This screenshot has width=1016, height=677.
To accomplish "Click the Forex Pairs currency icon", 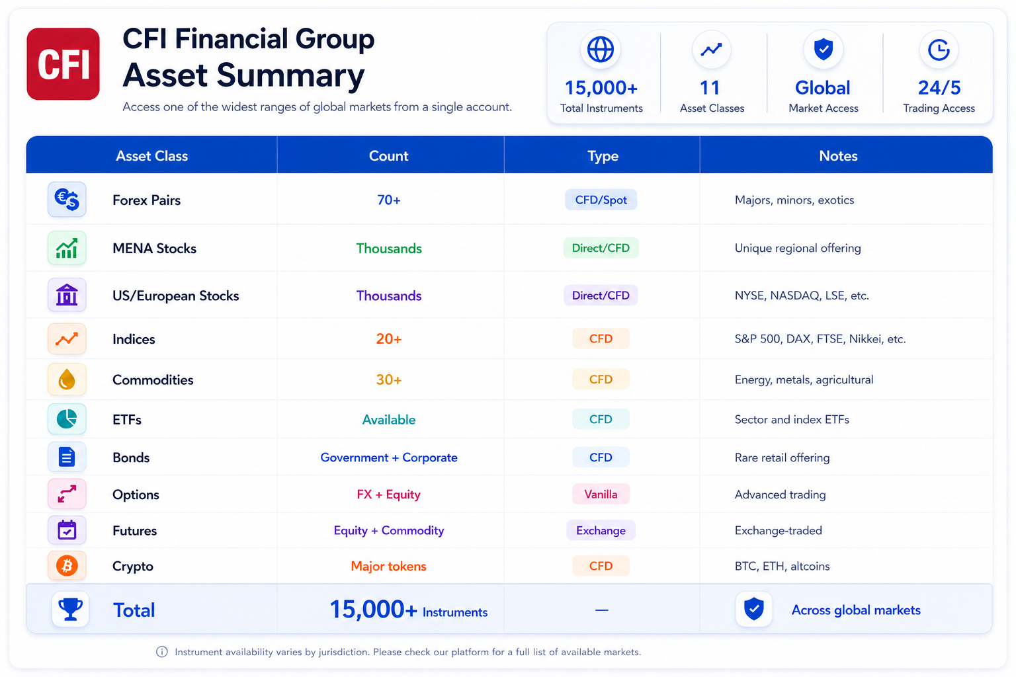I will coord(67,200).
